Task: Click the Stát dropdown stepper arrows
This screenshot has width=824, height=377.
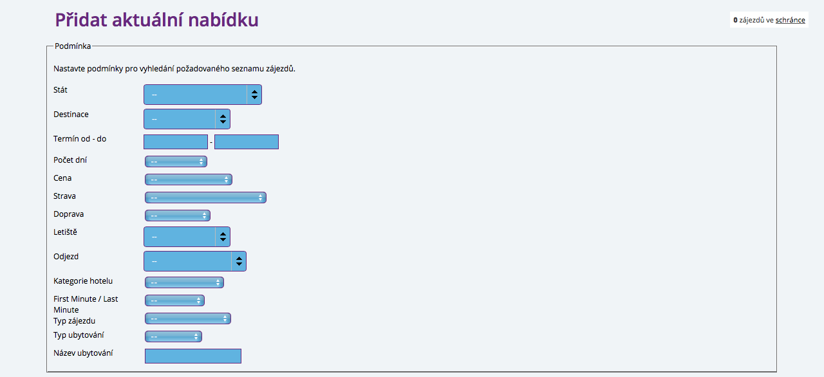Action: (x=254, y=95)
